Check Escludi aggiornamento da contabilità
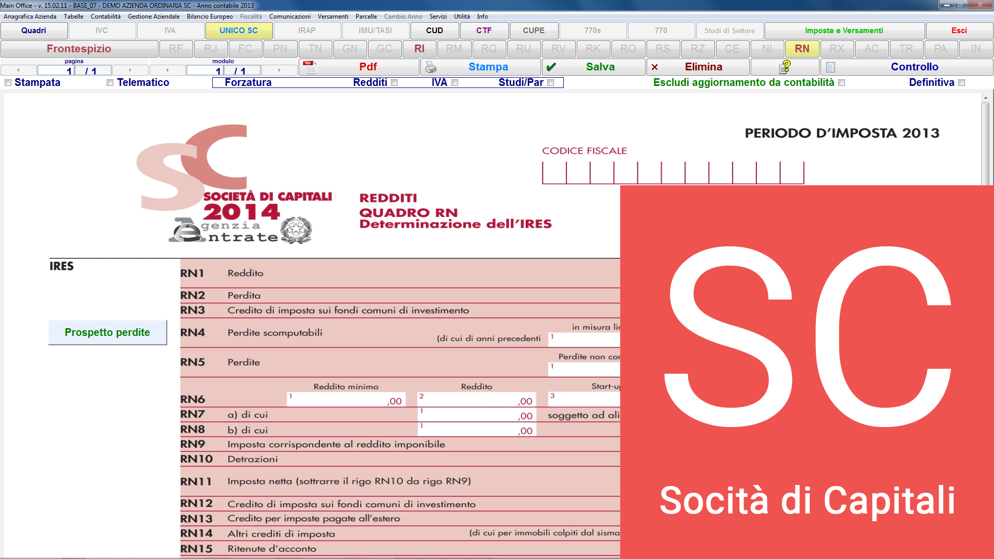 tap(842, 83)
